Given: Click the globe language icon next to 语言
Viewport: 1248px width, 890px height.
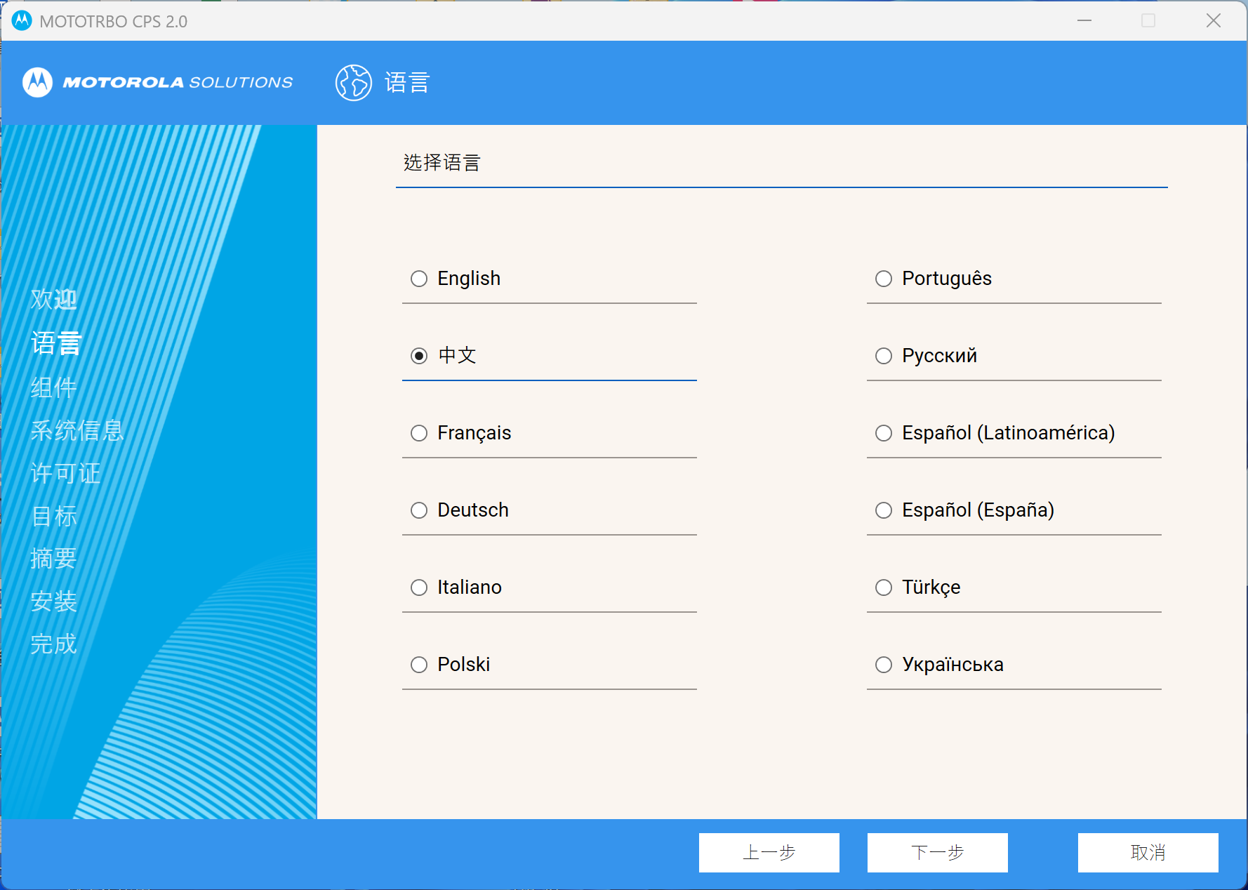Looking at the screenshot, I should pos(353,82).
